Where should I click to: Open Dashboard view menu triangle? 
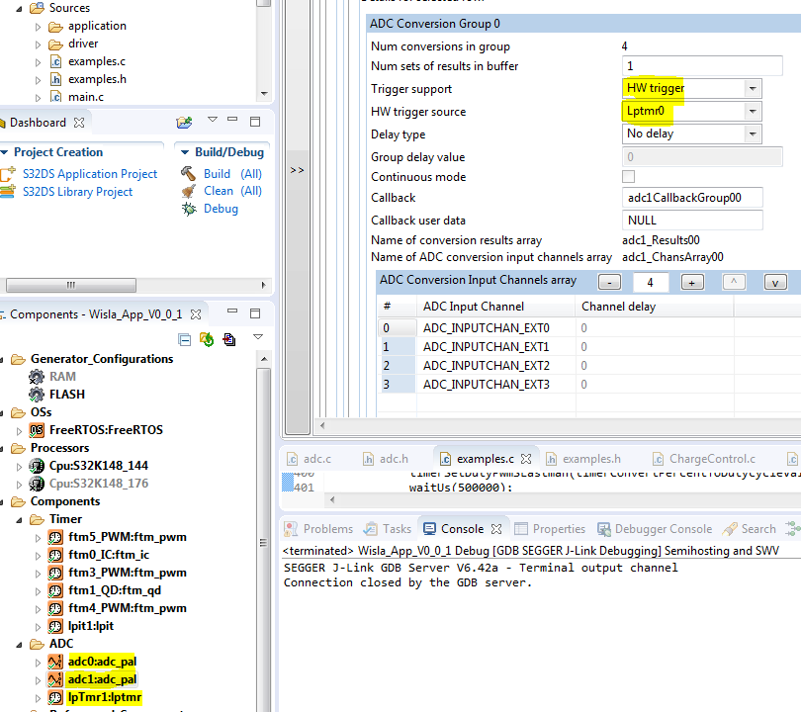coord(213,120)
